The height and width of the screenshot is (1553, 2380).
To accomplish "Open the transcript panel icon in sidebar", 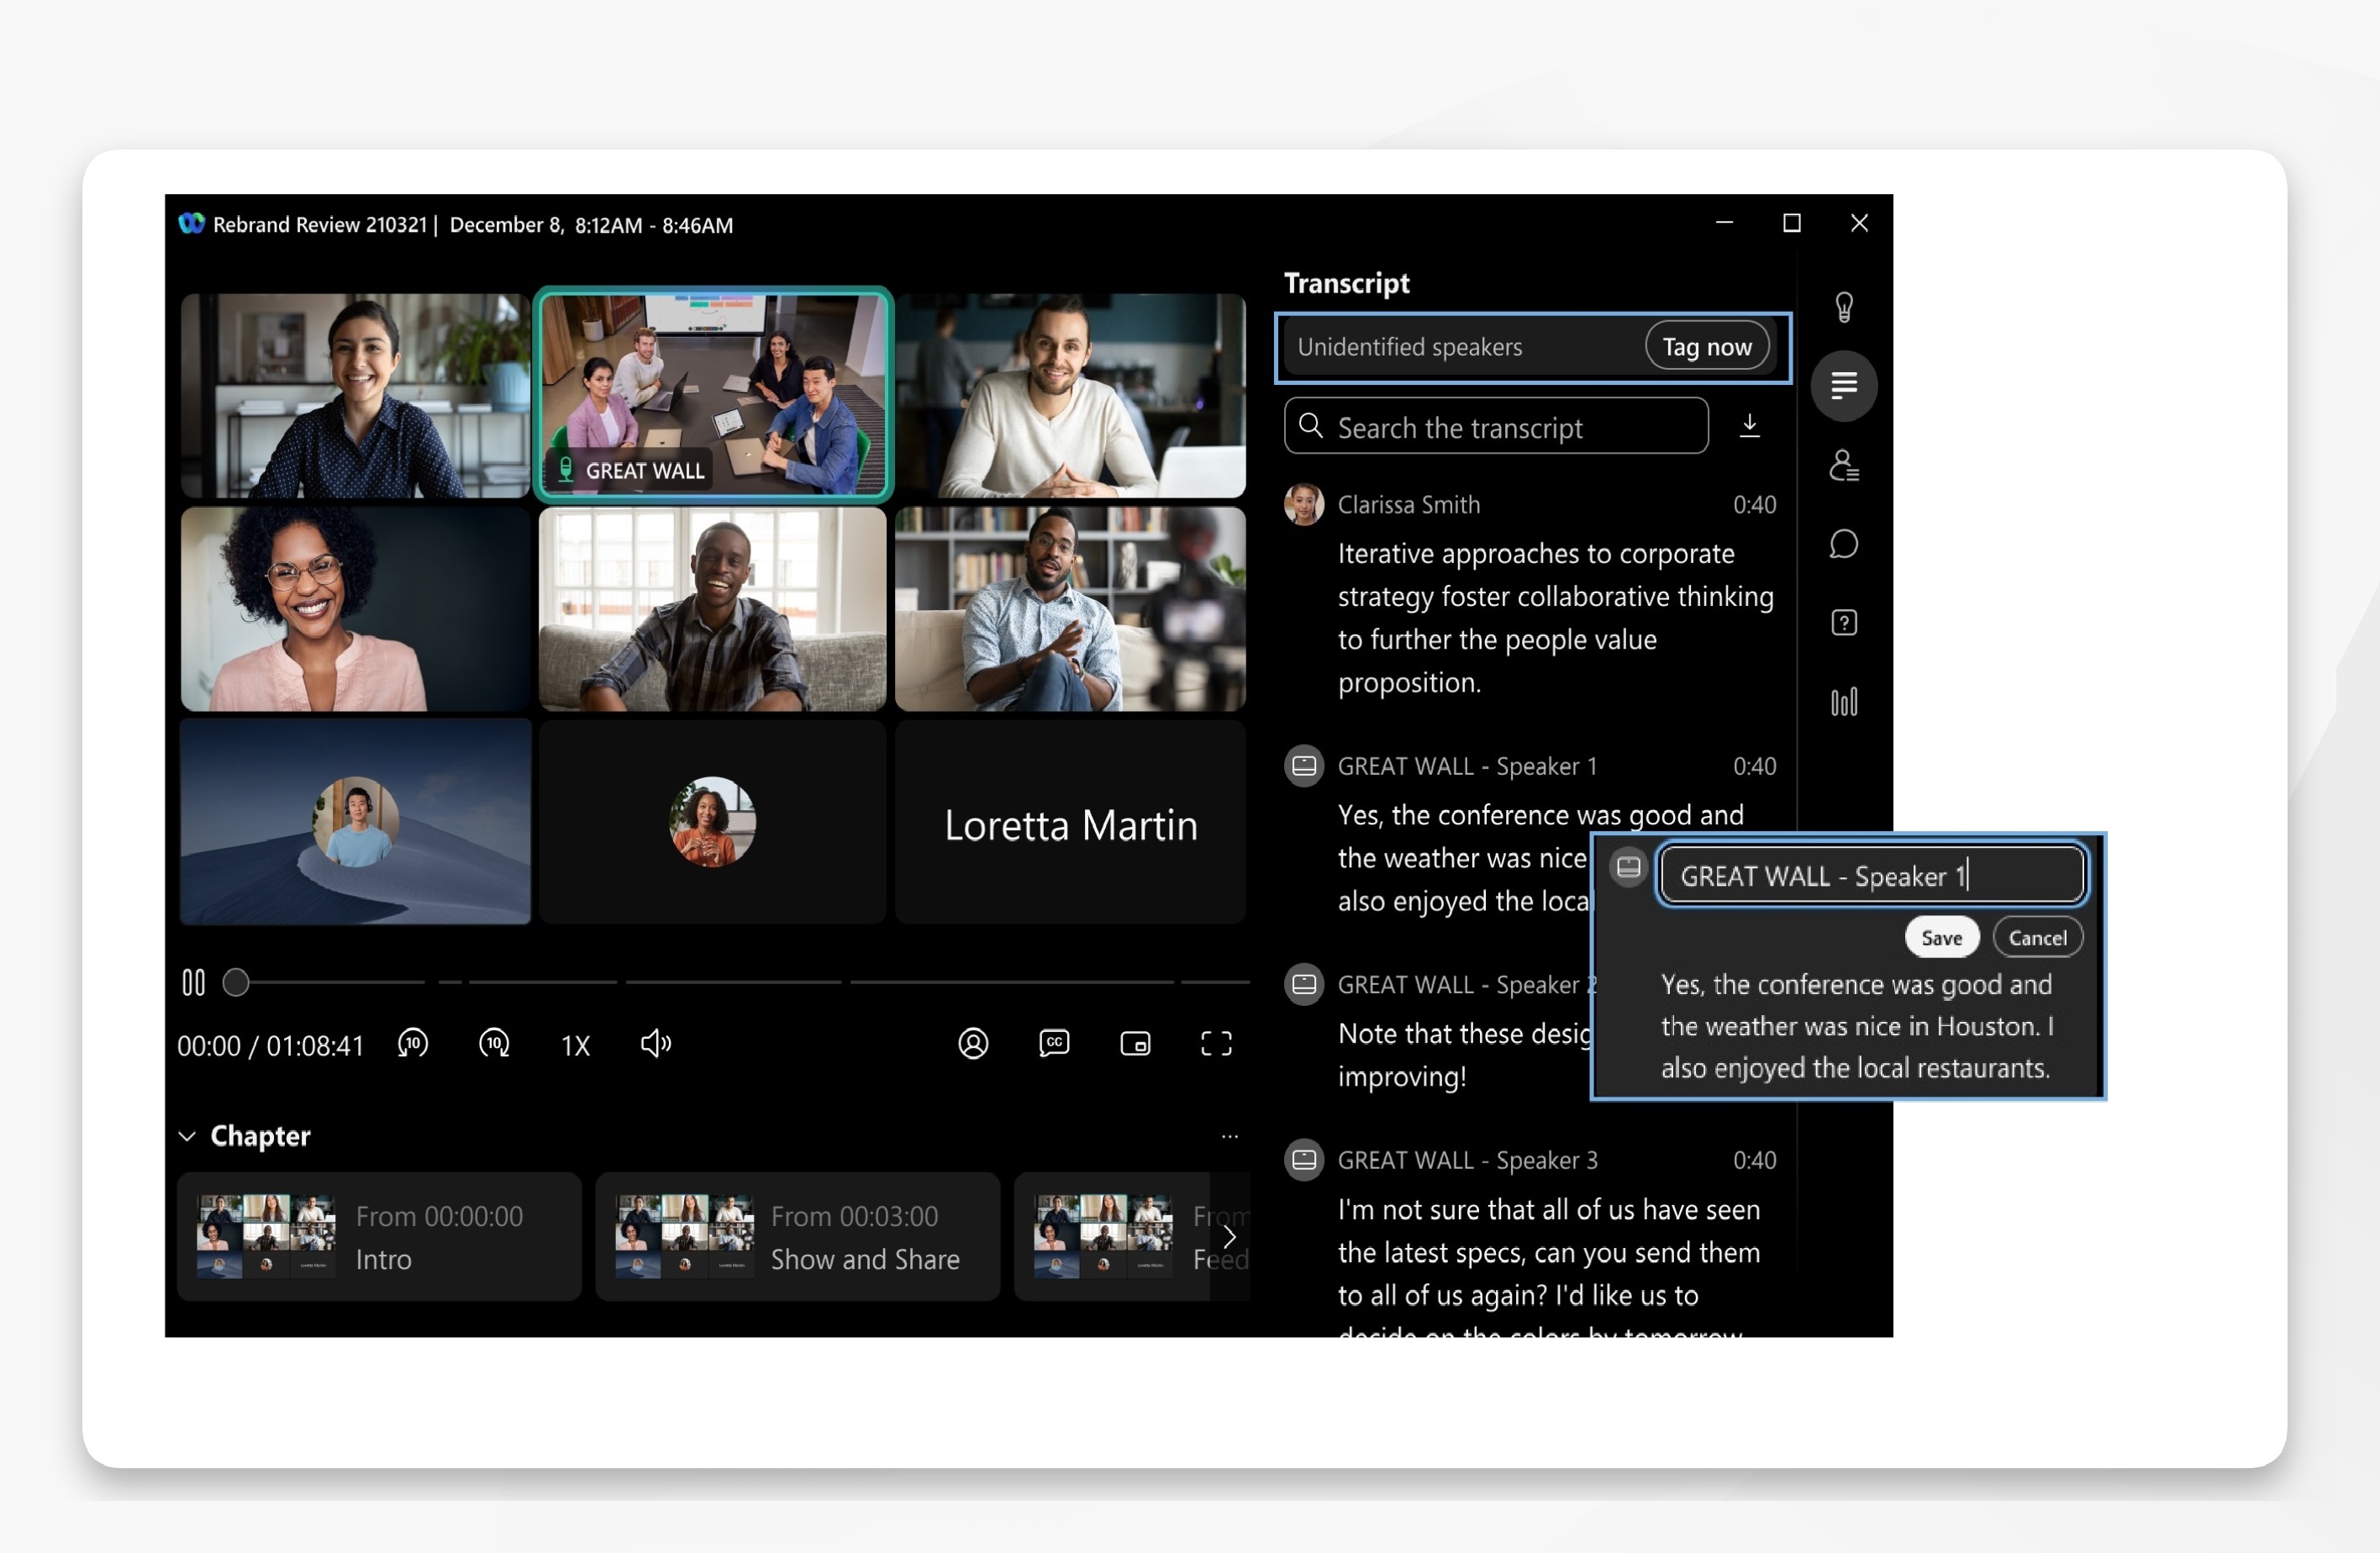I will click(x=1844, y=386).
